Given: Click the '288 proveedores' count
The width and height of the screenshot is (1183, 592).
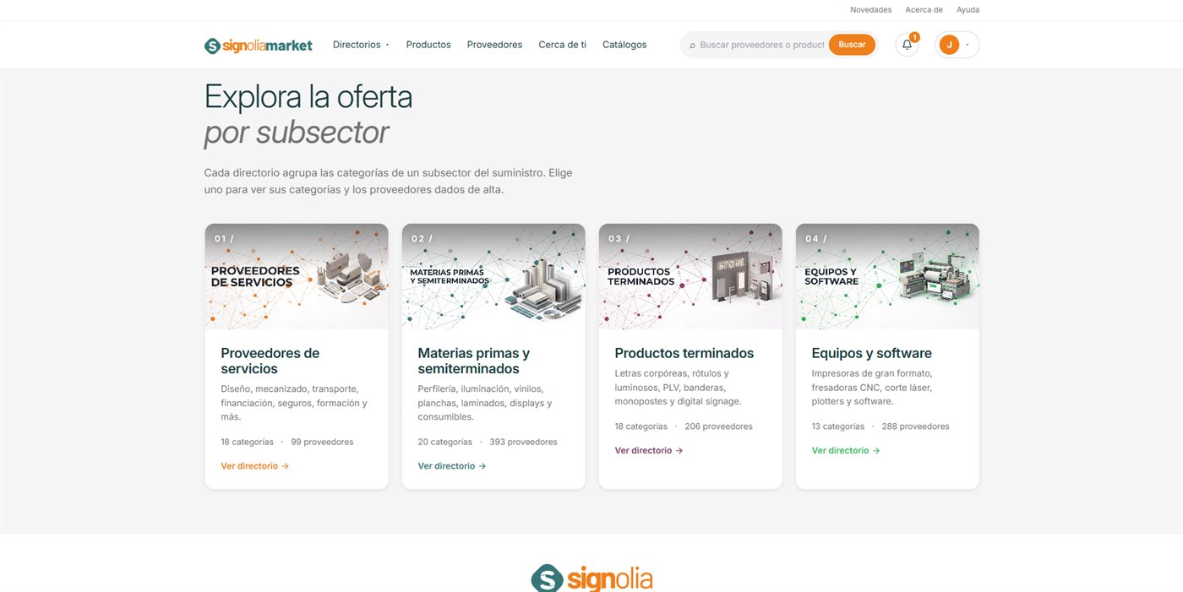Looking at the screenshot, I should coord(915,426).
